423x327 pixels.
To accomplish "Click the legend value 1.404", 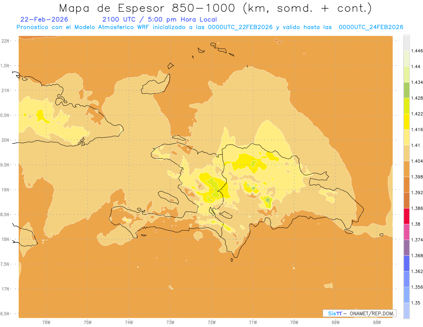I will pos(417,161).
